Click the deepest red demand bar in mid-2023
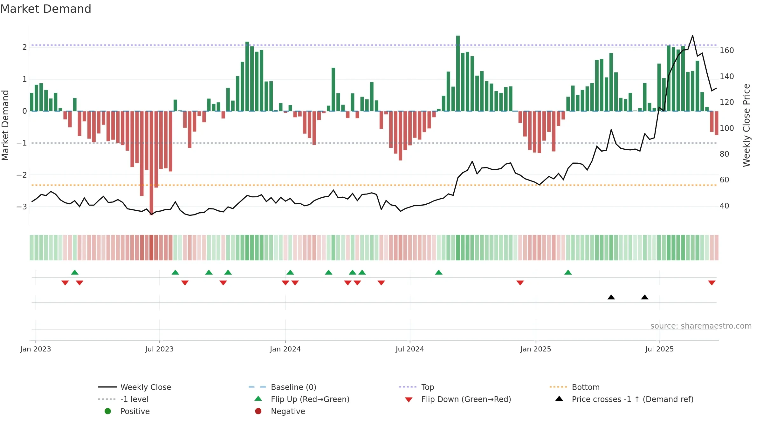Screen dimensions: 763x429 [x=151, y=163]
